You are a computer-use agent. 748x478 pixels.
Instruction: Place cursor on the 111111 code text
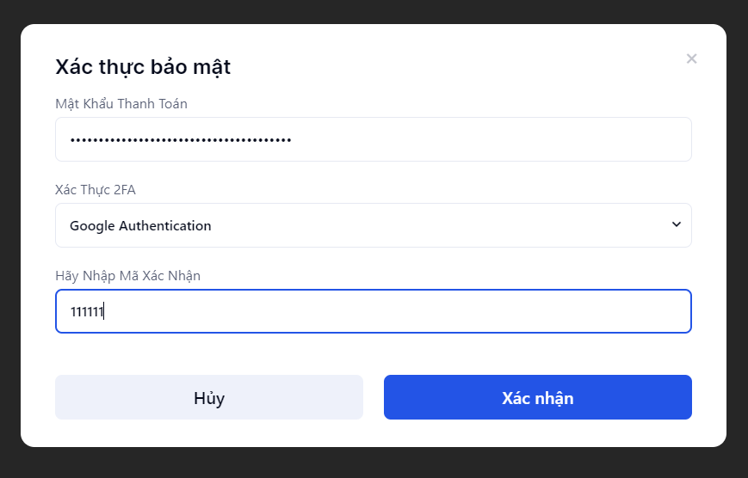tap(87, 312)
